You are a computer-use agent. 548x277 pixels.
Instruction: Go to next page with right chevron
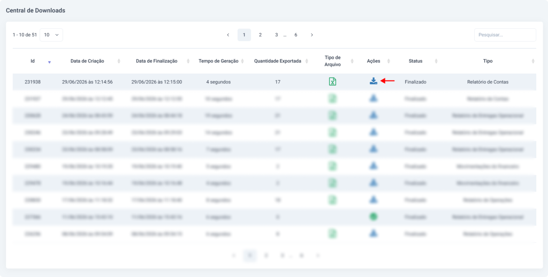[x=312, y=35]
